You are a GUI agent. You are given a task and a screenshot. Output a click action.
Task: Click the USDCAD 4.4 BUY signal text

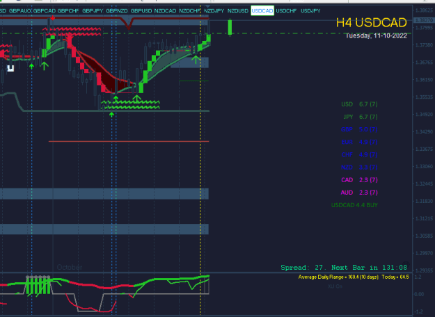click(354, 205)
